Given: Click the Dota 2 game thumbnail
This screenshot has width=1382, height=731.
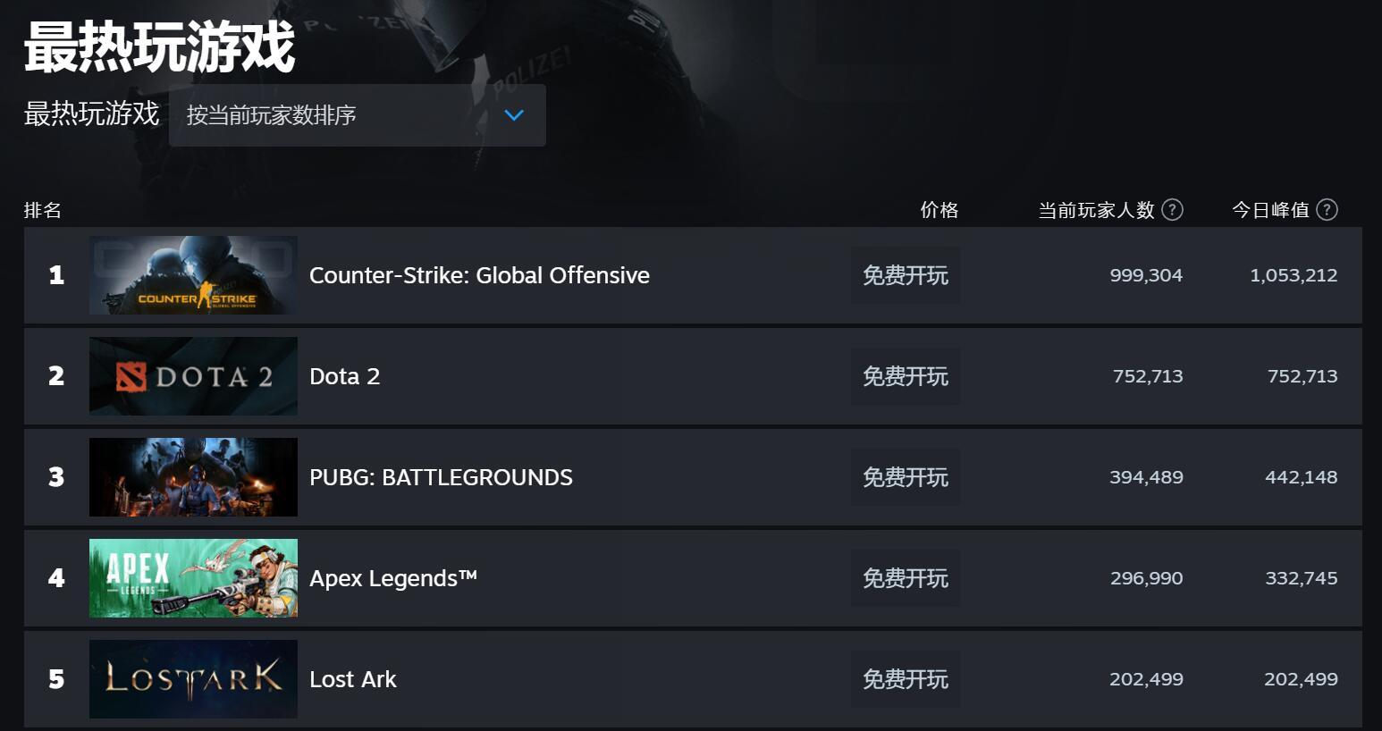Looking at the screenshot, I should click(193, 376).
